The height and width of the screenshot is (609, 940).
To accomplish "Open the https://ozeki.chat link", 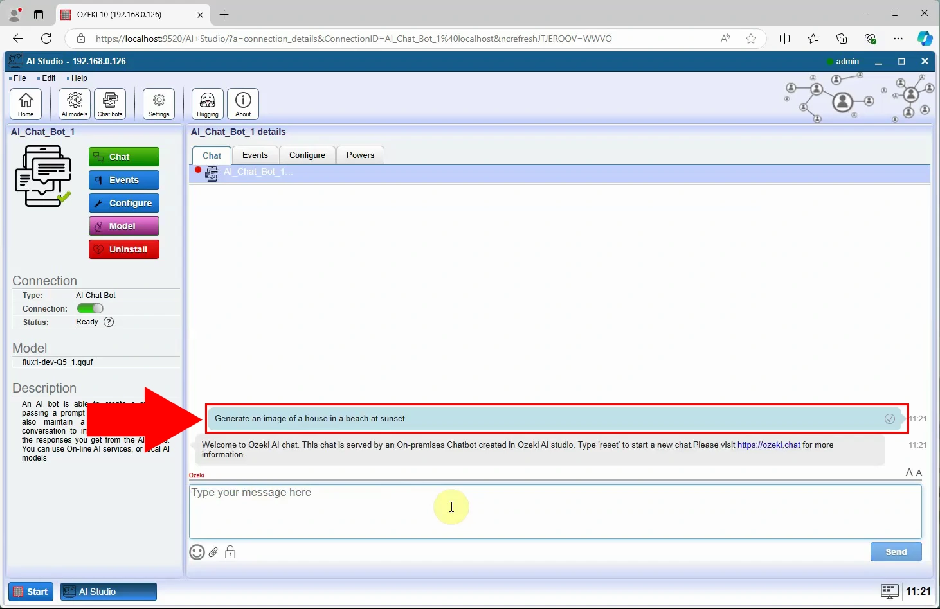I will point(769,445).
